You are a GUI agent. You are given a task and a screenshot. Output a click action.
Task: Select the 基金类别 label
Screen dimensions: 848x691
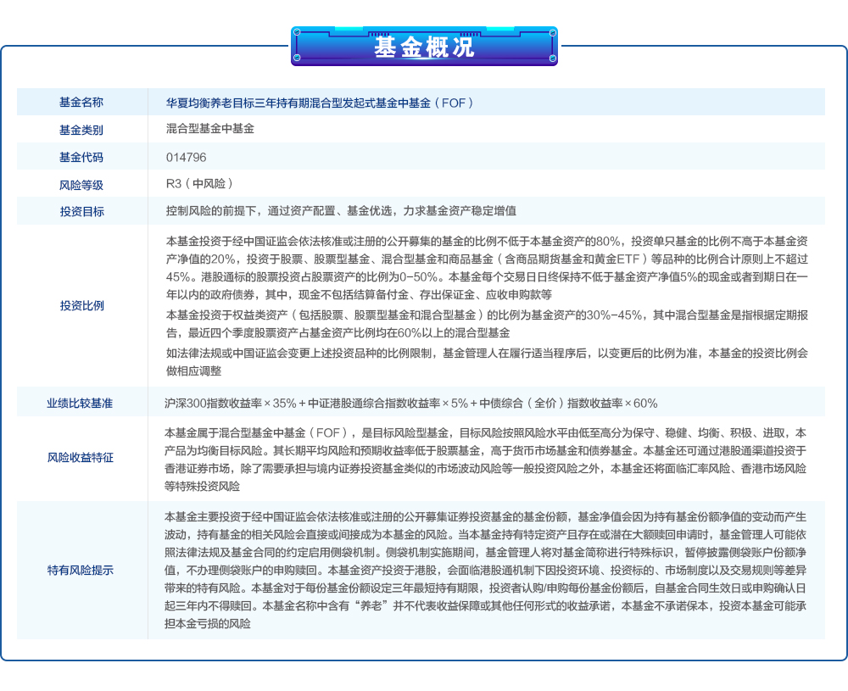coord(81,130)
